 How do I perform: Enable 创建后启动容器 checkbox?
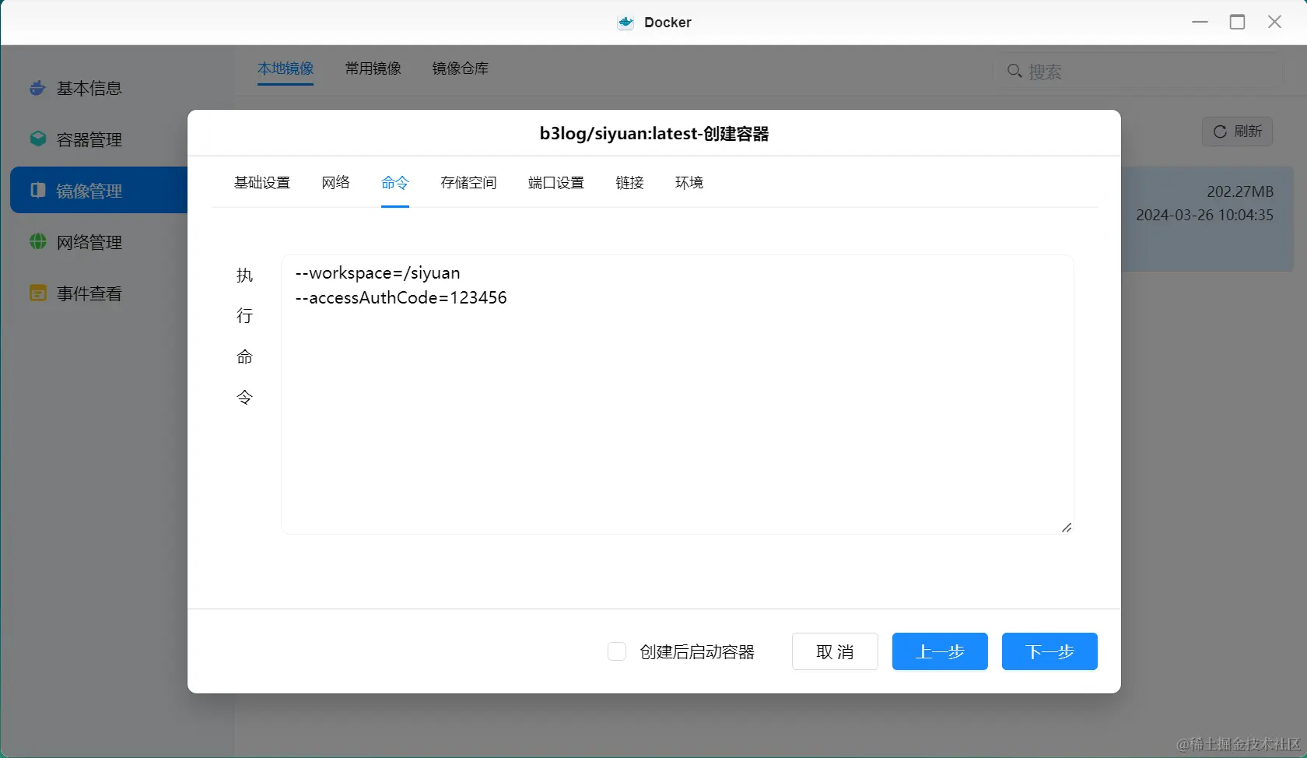pos(617,651)
